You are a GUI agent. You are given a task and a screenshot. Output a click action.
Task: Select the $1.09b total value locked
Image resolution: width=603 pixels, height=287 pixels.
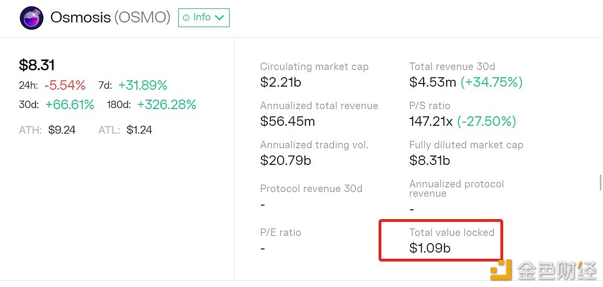pos(430,248)
